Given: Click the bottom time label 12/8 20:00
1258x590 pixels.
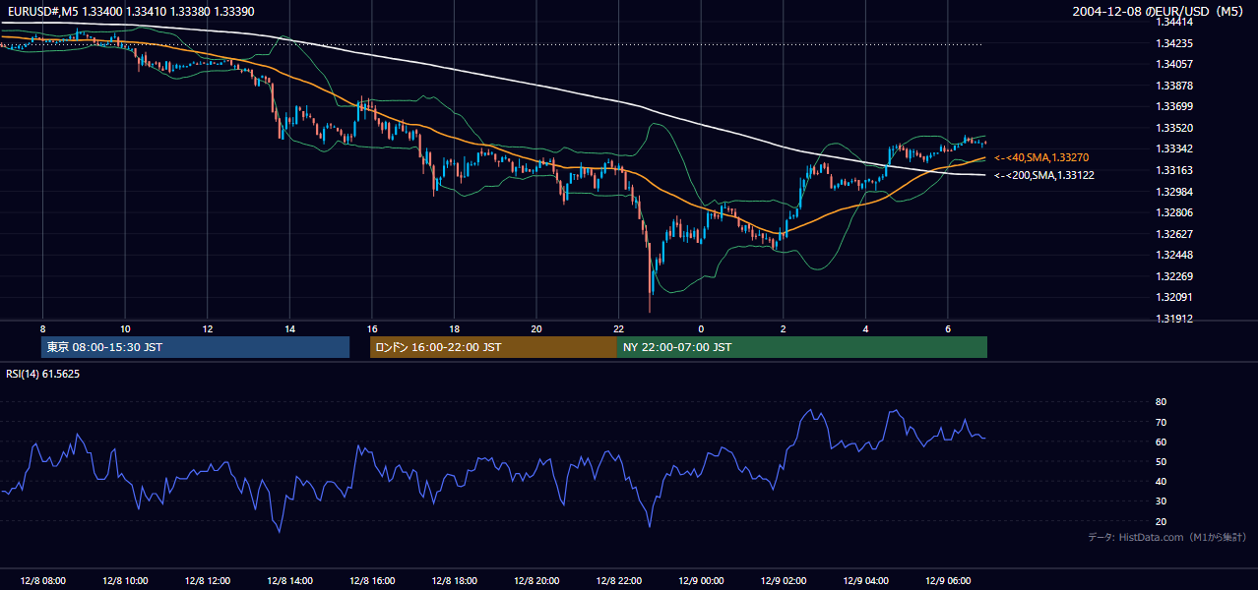Looking at the screenshot, I should point(536,581).
